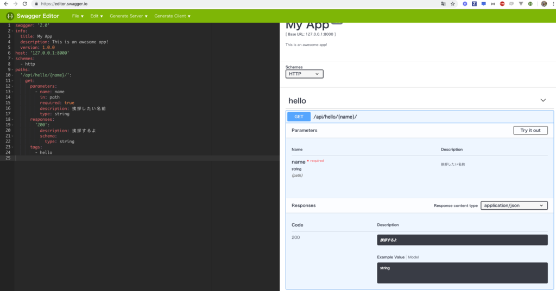Open the Generate Client menu
Image resolution: width=556 pixels, height=291 pixels.
point(172,16)
